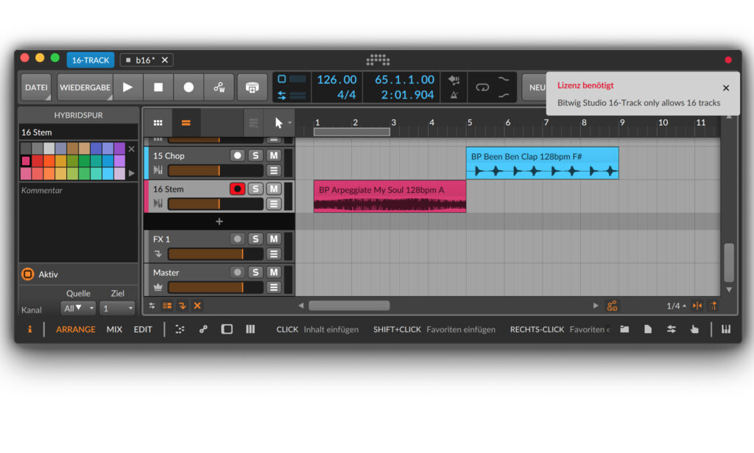Select the b16 project tab
The width and height of the screenshot is (754, 453).
point(145,60)
